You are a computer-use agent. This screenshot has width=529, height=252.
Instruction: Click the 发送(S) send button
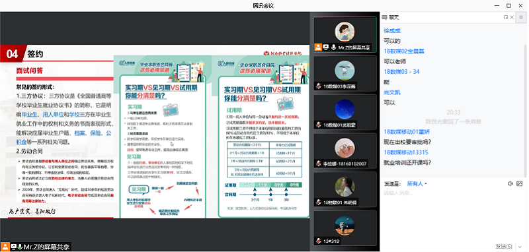(504, 247)
